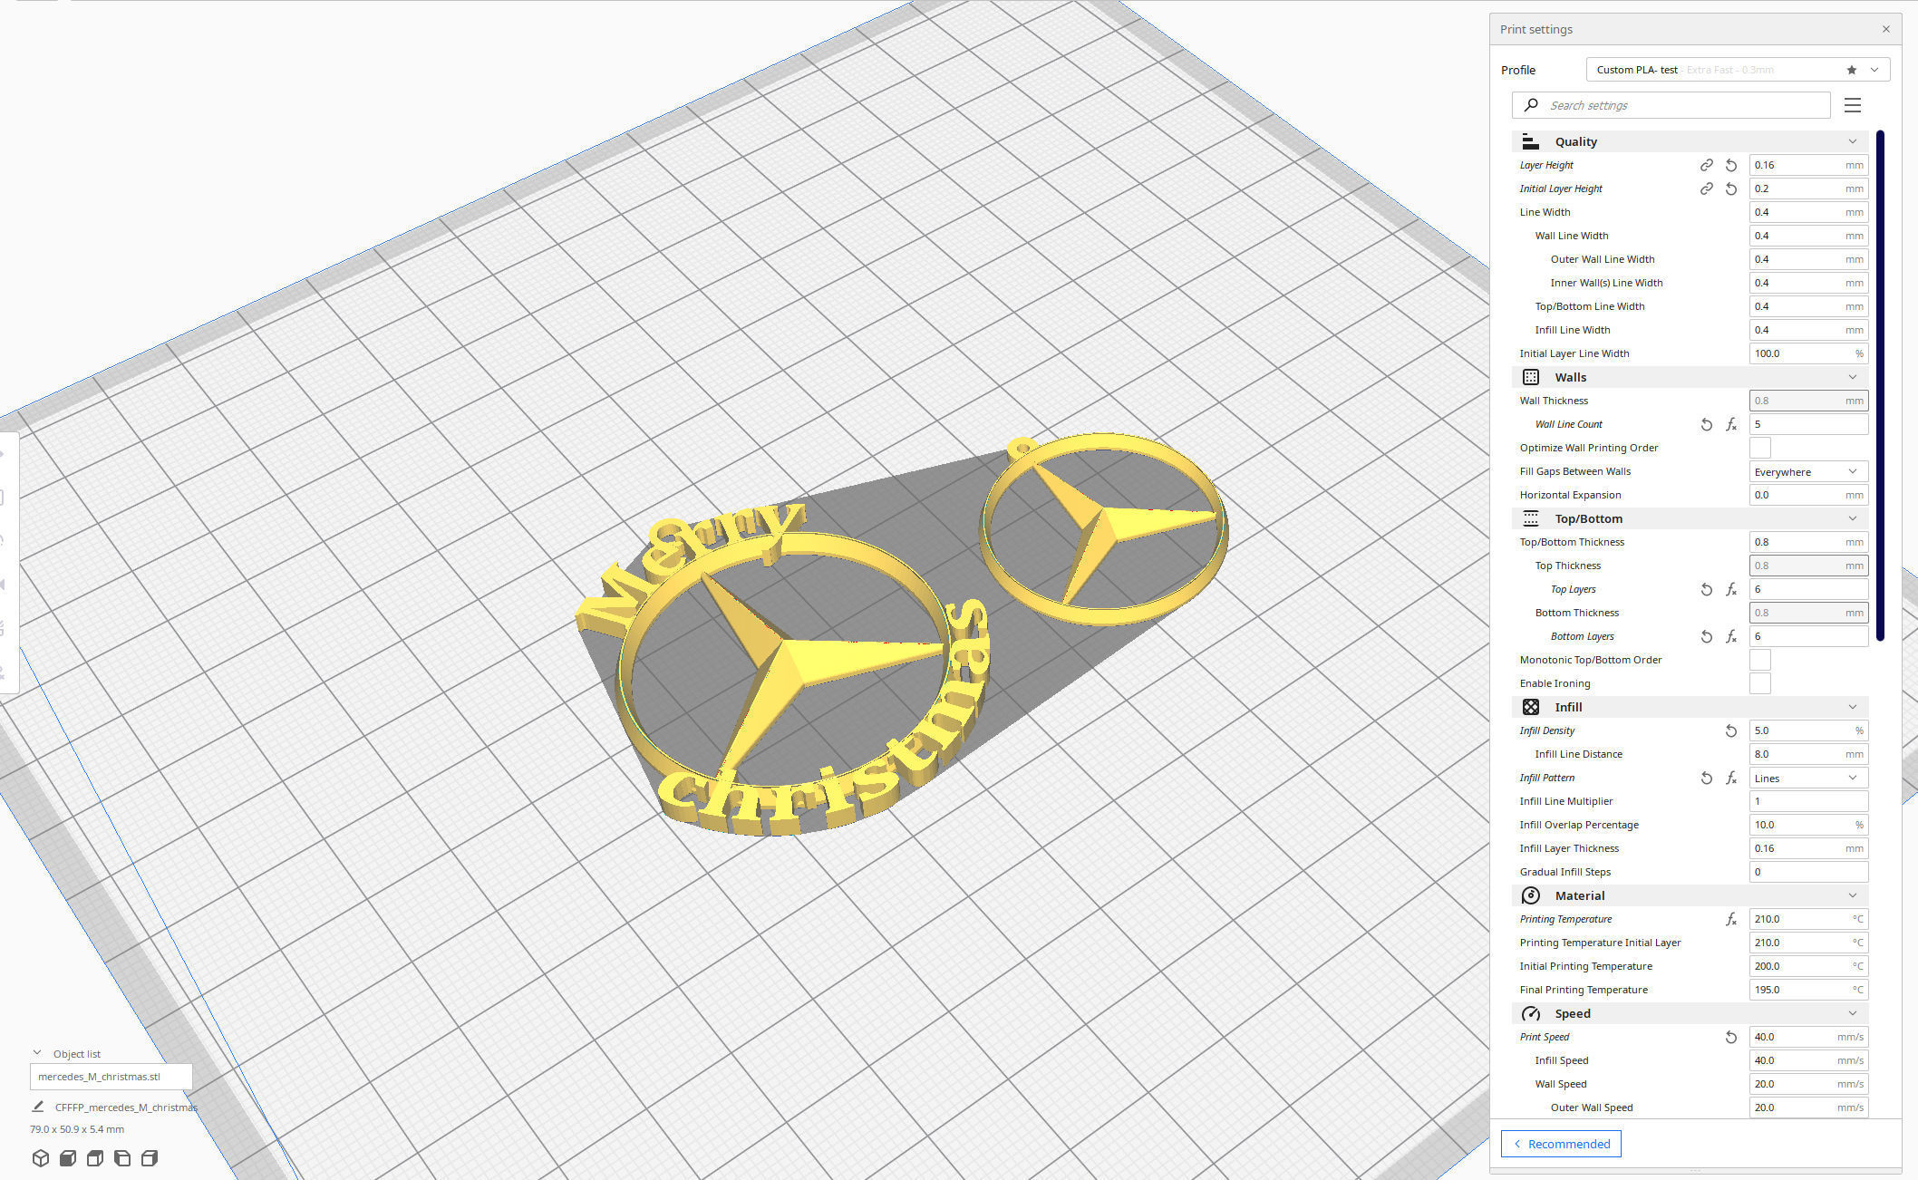Click the profile star icon
The height and width of the screenshot is (1180, 1918).
(x=1851, y=70)
